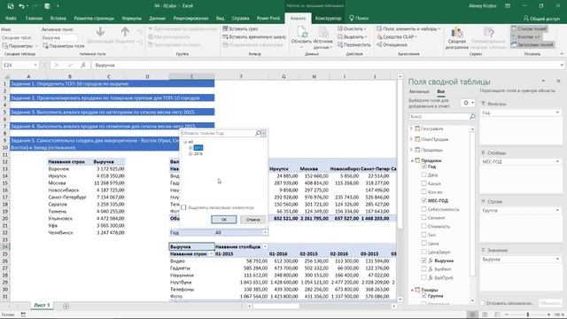Check the Defer layout update (Отложить обновление) box
The width and height of the screenshot is (567, 319).
click(x=482, y=303)
